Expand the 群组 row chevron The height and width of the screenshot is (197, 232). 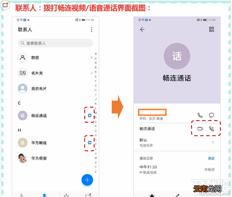(91, 58)
